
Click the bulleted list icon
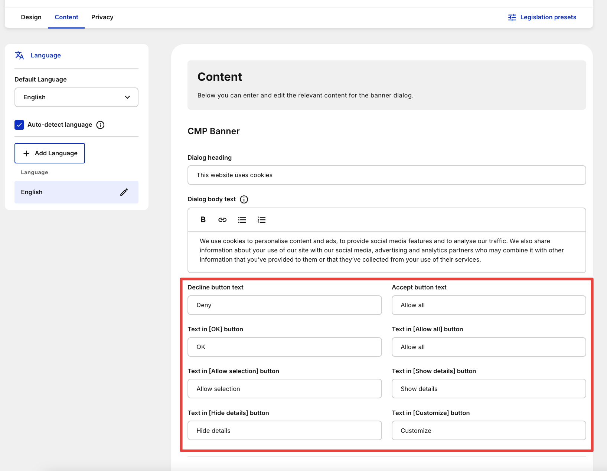pos(242,220)
